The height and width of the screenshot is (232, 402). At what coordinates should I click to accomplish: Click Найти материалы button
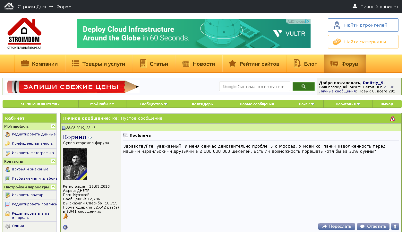point(363,42)
